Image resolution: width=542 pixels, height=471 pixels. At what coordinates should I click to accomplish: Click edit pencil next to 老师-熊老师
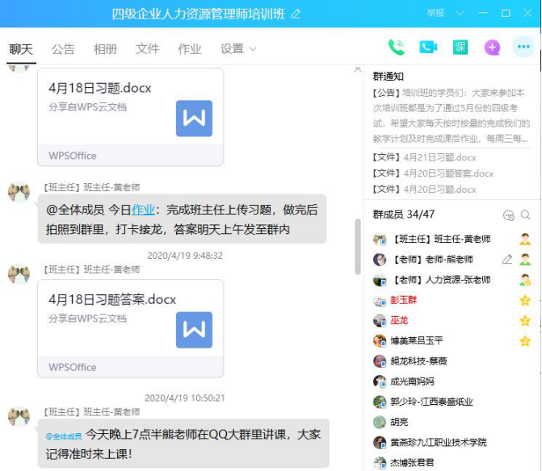coord(507,260)
